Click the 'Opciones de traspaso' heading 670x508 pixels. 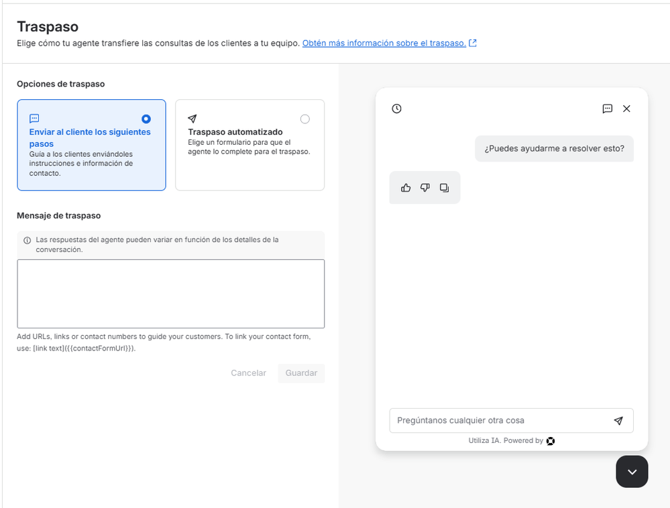click(60, 84)
